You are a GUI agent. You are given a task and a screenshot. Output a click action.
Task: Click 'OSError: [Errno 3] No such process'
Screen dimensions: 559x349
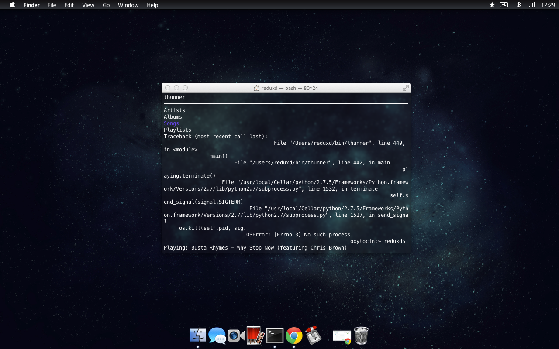tap(298, 235)
